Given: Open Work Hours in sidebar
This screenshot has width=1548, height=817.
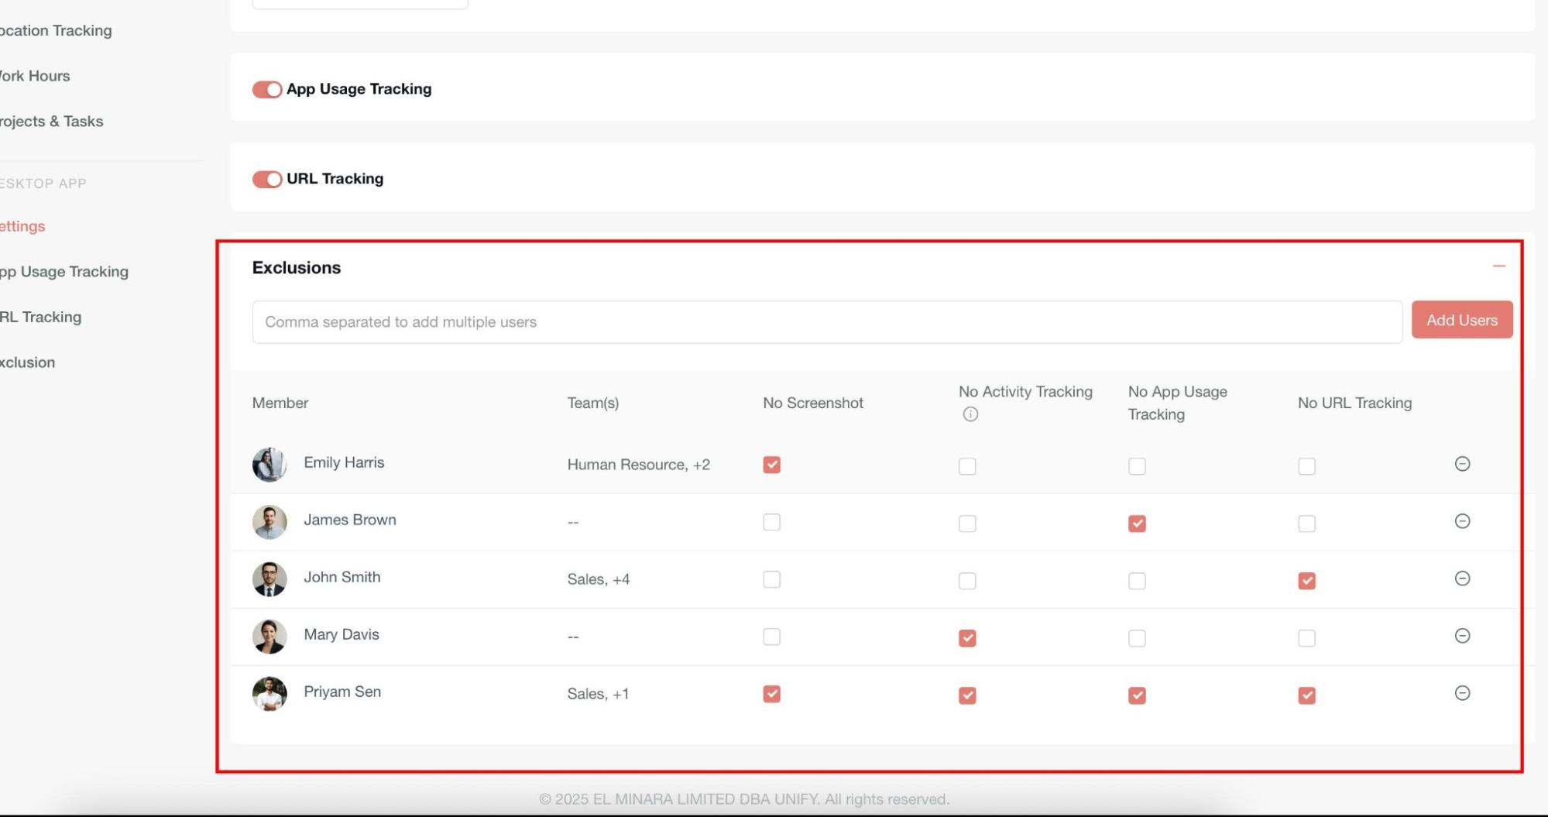Looking at the screenshot, I should [x=35, y=76].
